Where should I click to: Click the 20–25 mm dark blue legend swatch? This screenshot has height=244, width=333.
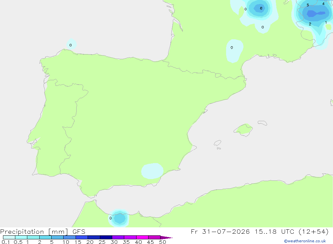point(94,237)
